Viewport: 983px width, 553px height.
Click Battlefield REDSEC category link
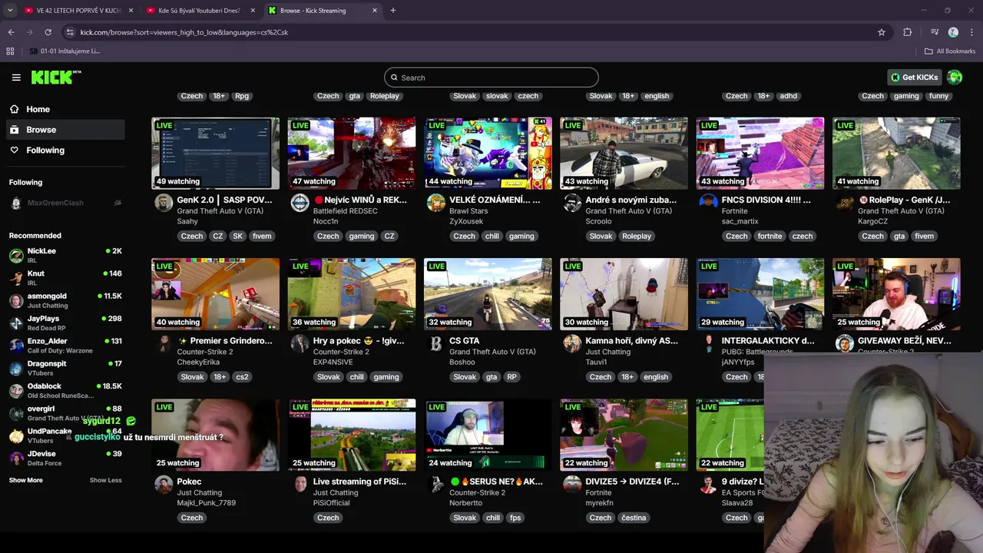click(346, 211)
